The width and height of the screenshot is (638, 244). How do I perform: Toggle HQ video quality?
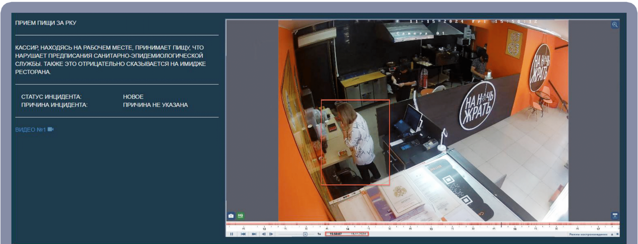click(240, 216)
